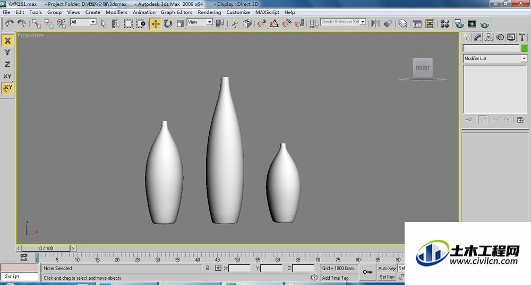Open the Render Setup teapot icon

[459, 24]
